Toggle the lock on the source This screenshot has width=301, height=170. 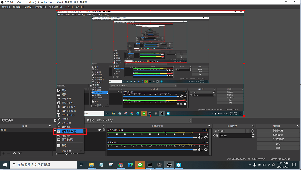104,130
